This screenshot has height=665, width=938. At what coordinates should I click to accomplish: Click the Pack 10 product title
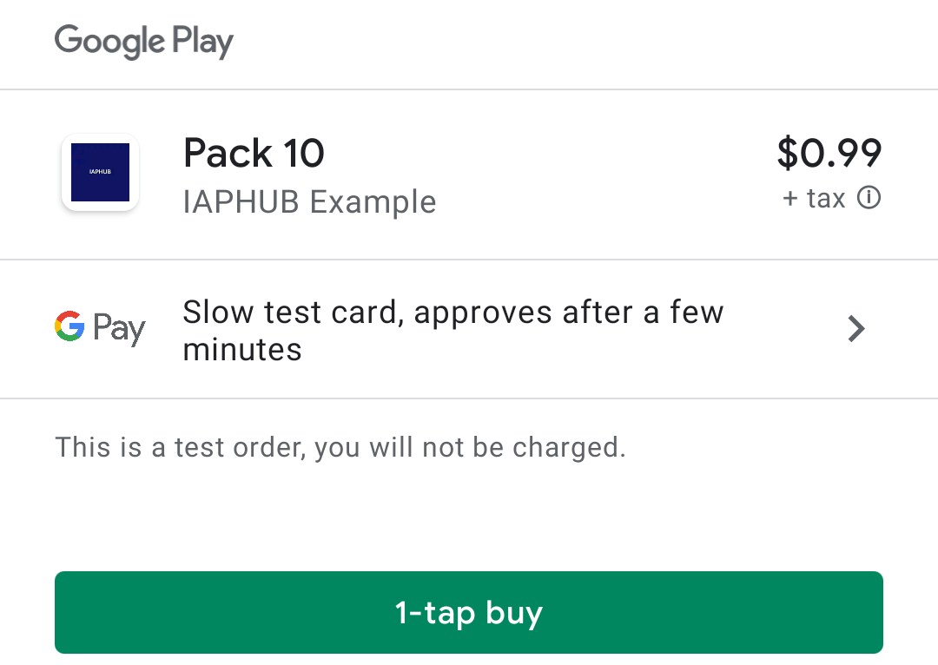tap(254, 154)
